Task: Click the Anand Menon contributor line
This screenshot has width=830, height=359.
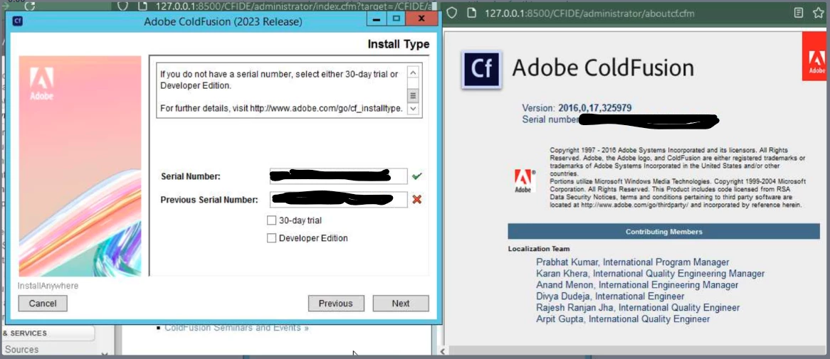Action: pos(637,285)
